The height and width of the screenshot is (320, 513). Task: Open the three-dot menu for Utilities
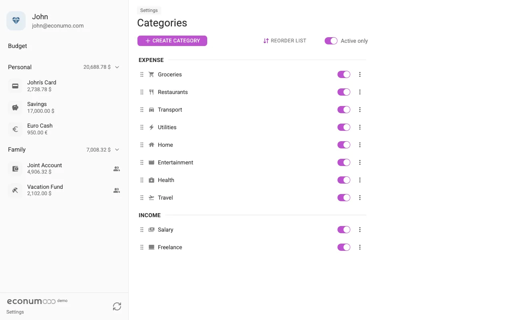360,127
